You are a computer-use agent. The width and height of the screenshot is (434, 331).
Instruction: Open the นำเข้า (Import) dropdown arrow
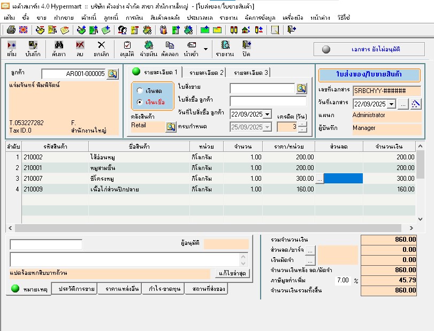205,49
